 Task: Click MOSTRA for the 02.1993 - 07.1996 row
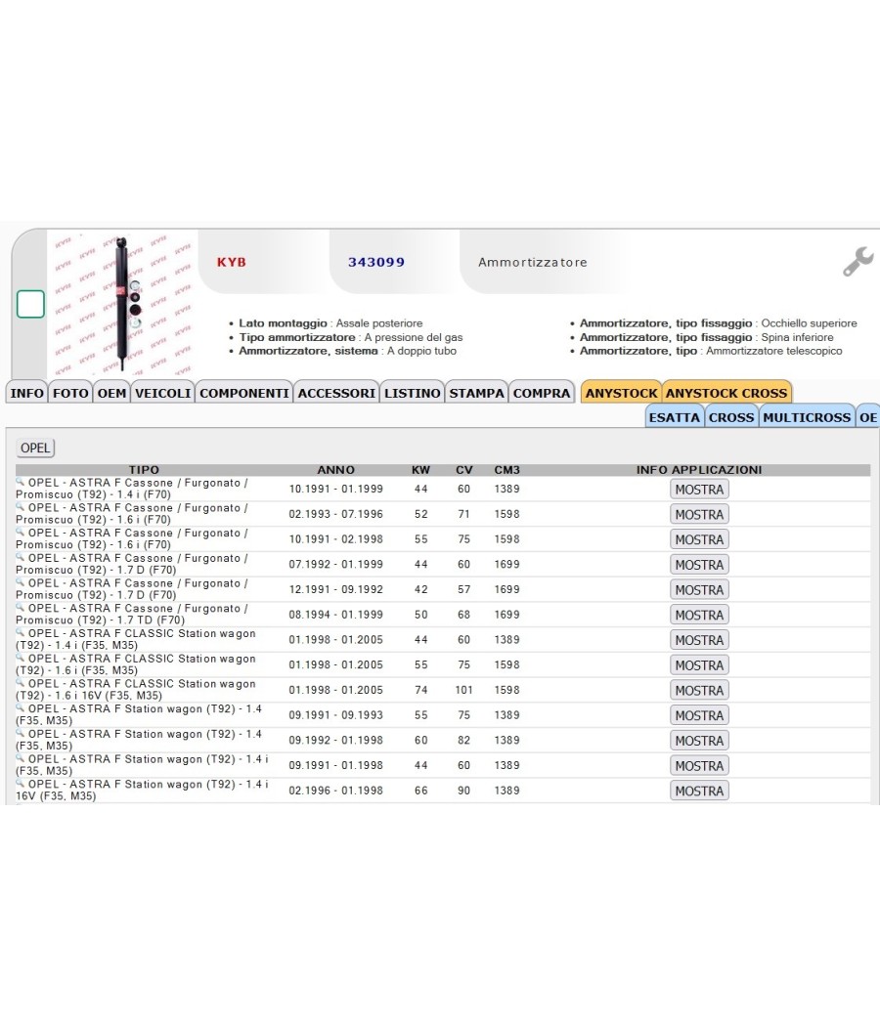click(699, 514)
